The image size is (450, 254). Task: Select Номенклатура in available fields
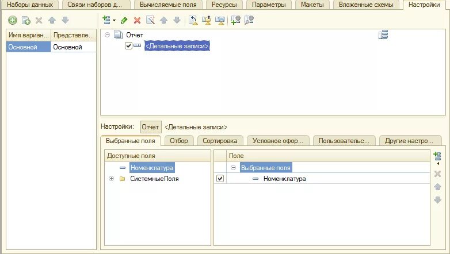(x=152, y=168)
